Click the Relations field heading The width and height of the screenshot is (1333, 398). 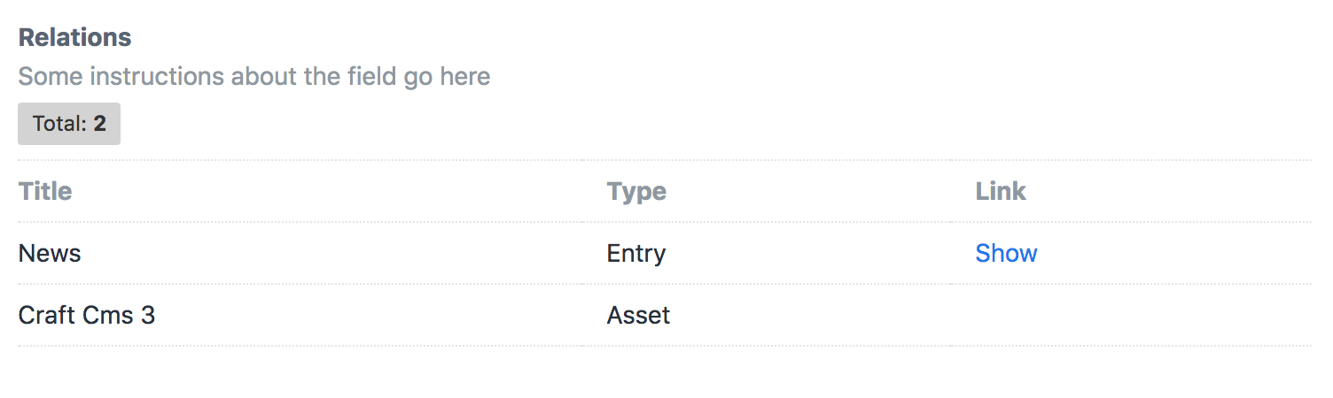coord(75,38)
